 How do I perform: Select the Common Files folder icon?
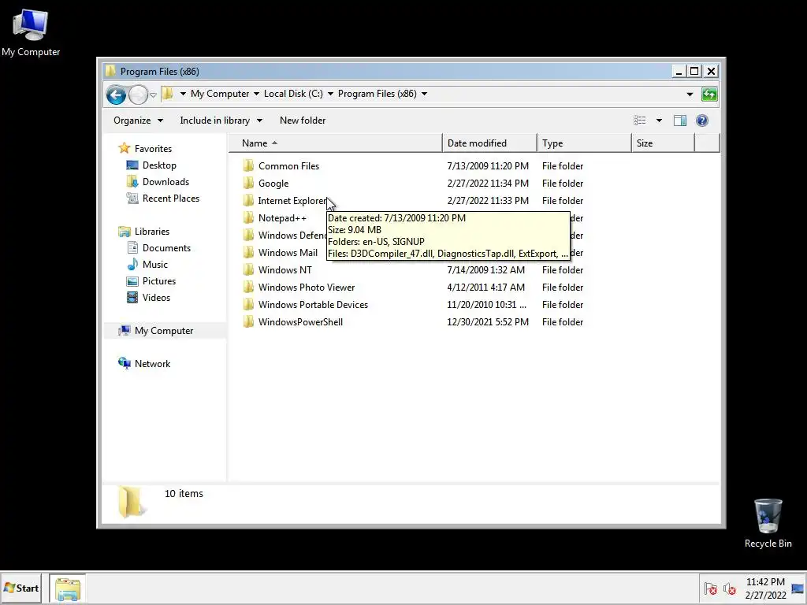click(248, 165)
